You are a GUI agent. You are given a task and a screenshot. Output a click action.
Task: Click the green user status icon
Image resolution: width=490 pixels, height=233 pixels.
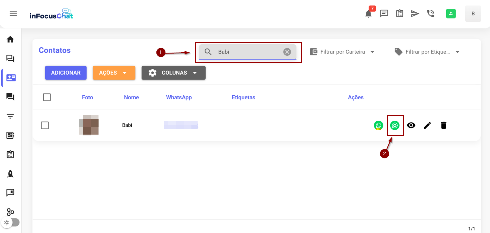point(451,14)
